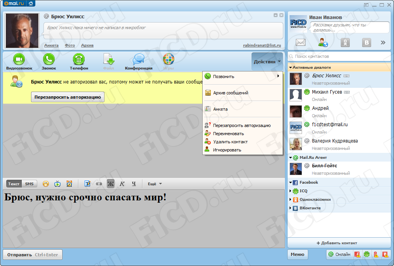Open the mail envelope icon
This screenshot has width=394, height=266.
pos(300,42)
